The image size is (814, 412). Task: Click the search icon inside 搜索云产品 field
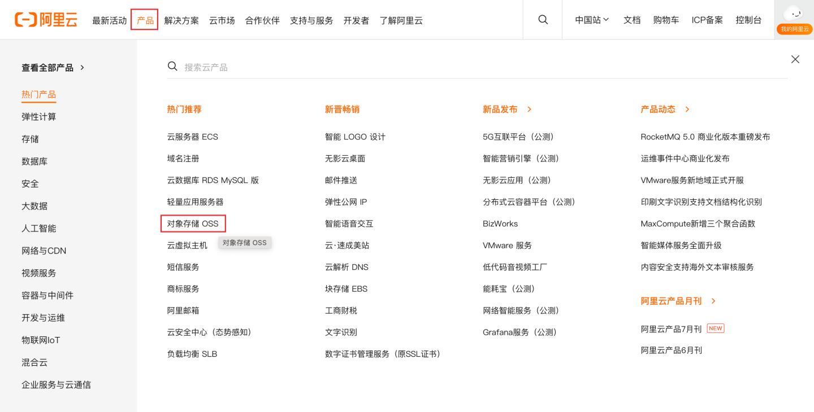[172, 66]
